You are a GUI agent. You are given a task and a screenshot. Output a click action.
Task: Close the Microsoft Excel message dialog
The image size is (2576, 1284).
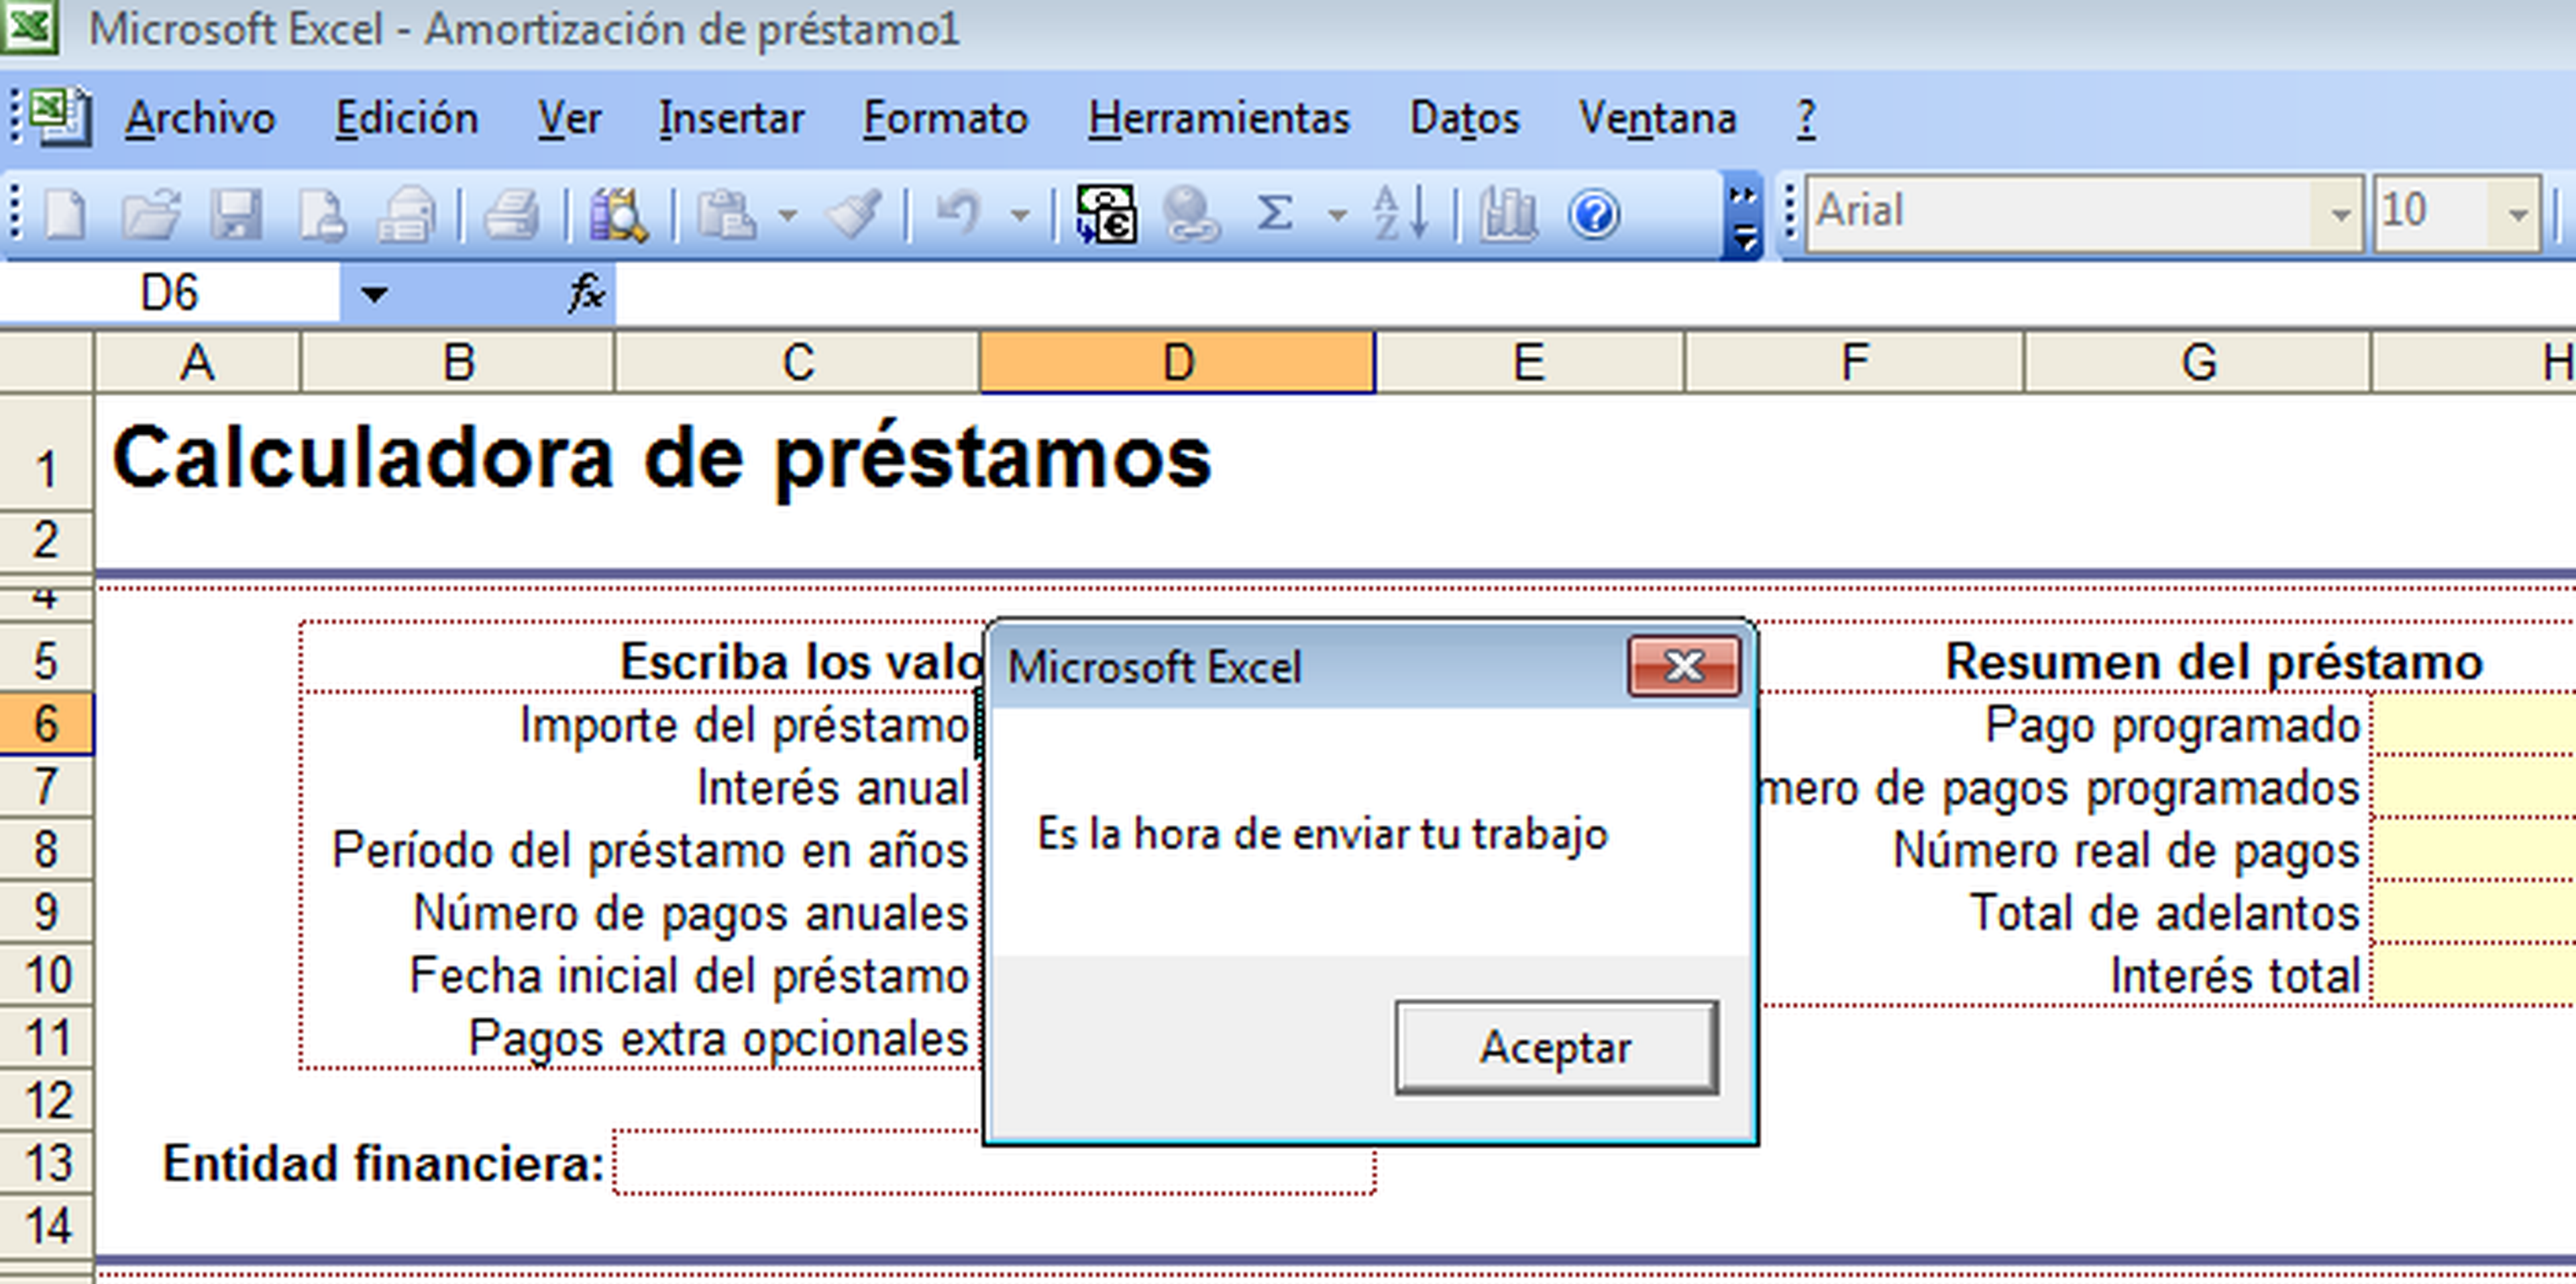pos(1684,666)
